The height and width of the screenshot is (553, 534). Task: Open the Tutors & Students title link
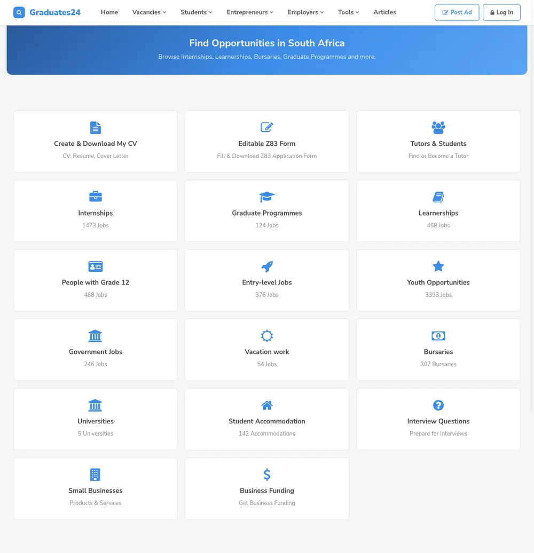pyautogui.click(x=438, y=144)
